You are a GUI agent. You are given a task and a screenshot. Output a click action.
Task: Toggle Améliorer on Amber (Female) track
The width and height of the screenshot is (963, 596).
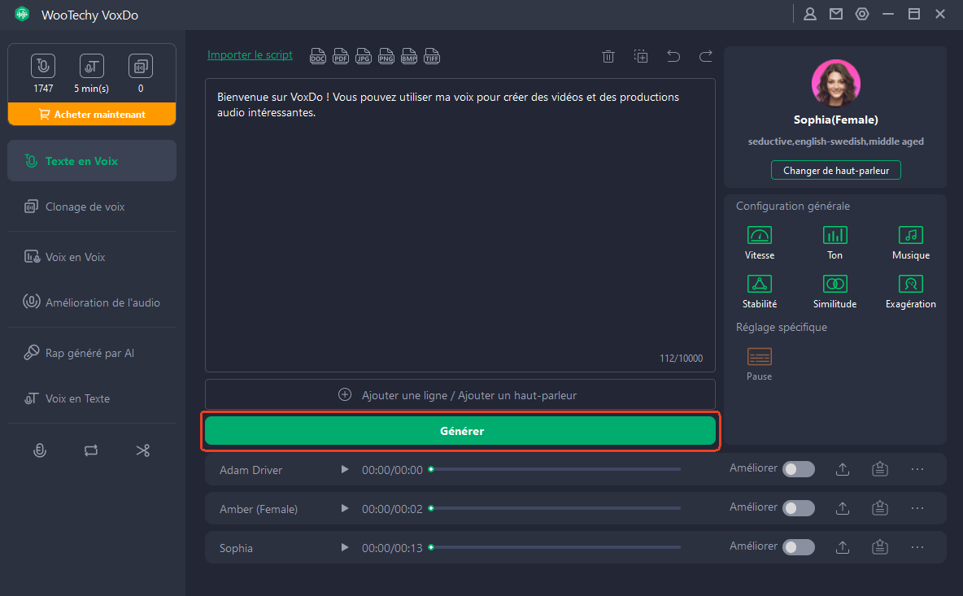(x=798, y=508)
